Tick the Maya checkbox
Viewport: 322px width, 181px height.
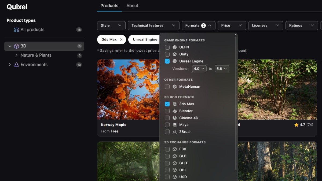pyautogui.click(x=167, y=125)
